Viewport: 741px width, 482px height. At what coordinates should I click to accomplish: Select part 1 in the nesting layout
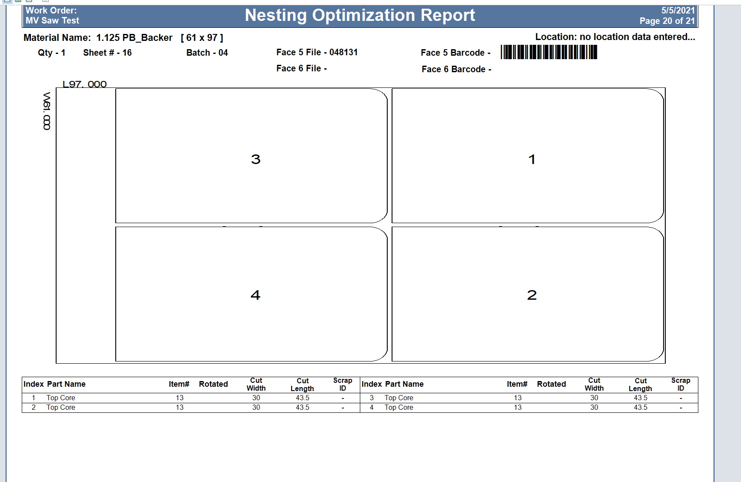[x=528, y=156]
